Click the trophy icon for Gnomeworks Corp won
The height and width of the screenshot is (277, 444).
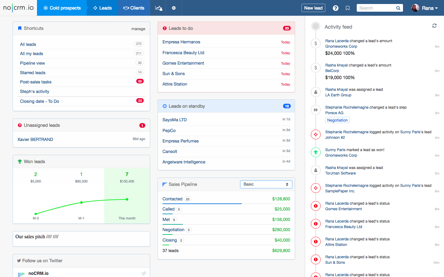pyautogui.click(x=316, y=152)
